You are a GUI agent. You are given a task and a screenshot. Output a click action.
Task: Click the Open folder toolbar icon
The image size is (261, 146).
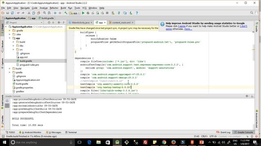click(3, 13)
